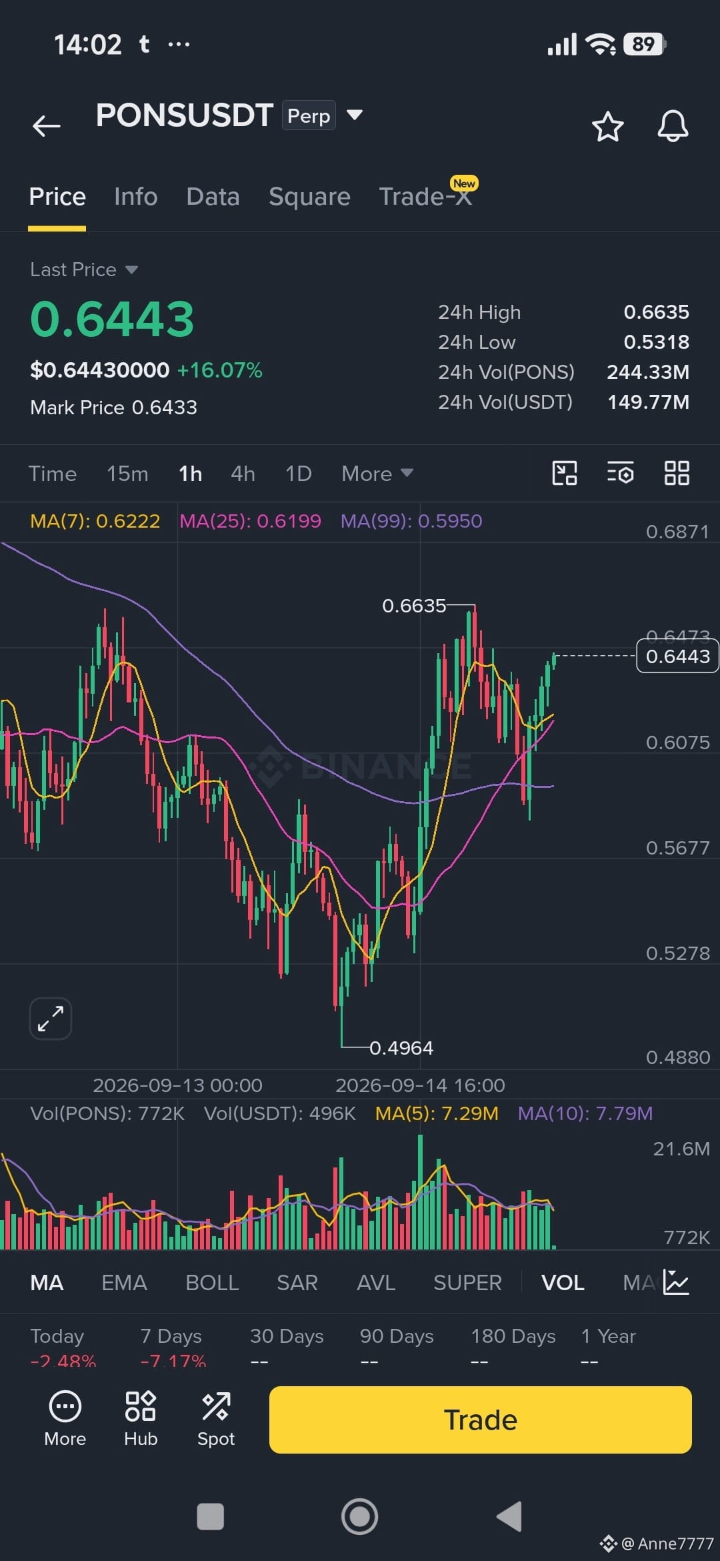The height and width of the screenshot is (1561, 720).
Task: Expand More timeframe options
Action: tap(377, 474)
